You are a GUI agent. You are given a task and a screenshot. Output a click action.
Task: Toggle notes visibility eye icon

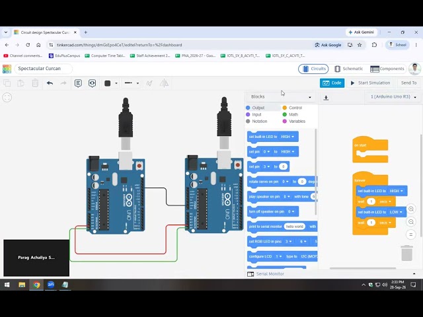point(93,83)
